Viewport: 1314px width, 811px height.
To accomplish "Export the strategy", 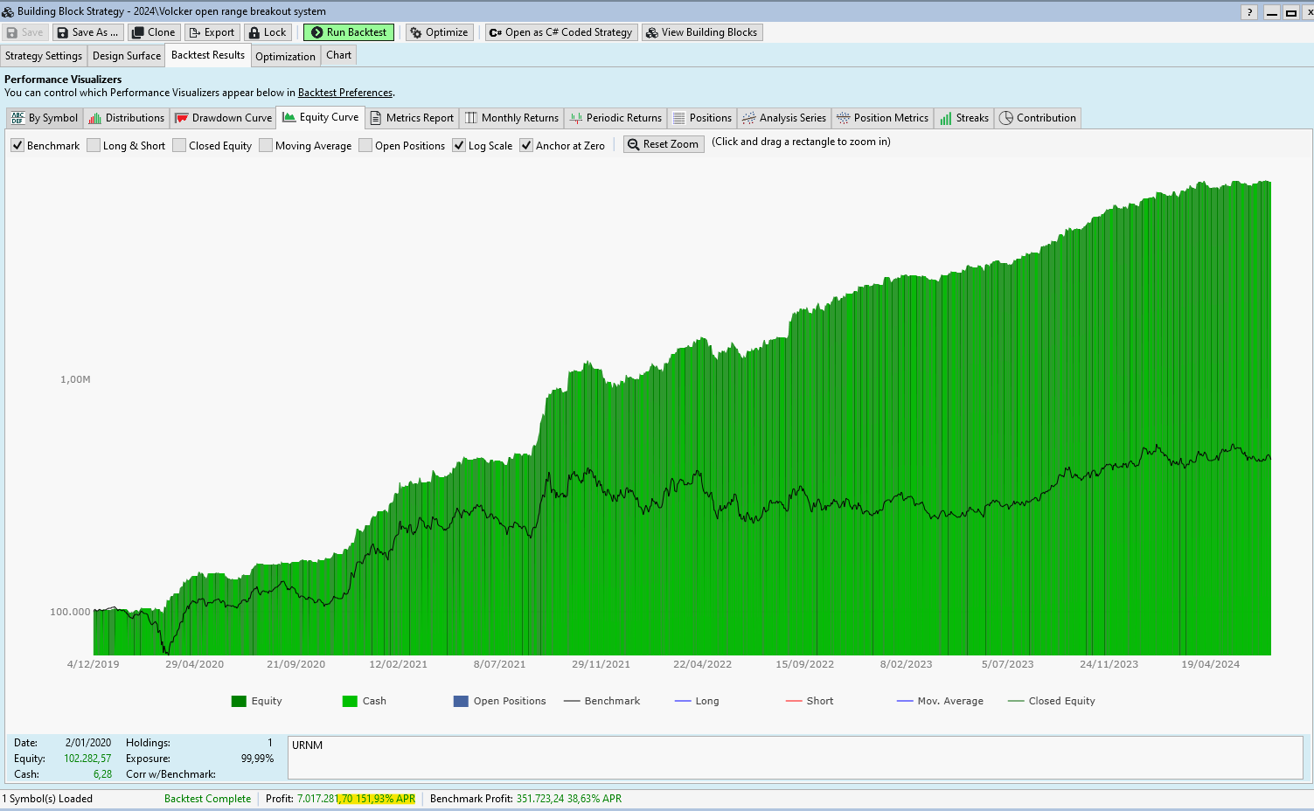I will click(x=211, y=32).
